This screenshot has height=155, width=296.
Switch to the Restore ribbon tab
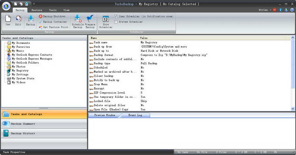[37, 10]
